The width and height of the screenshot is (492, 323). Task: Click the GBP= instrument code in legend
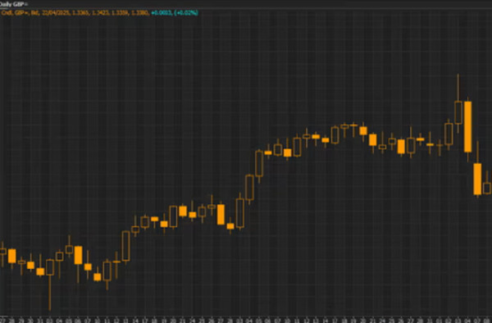click(x=21, y=13)
